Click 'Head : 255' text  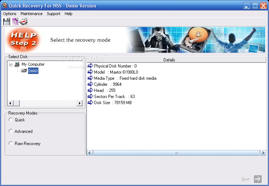[x=105, y=90]
